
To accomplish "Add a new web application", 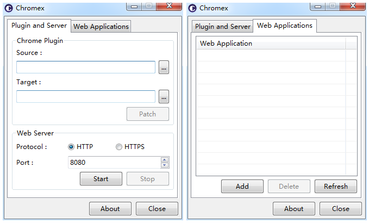I will coord(242,186).
